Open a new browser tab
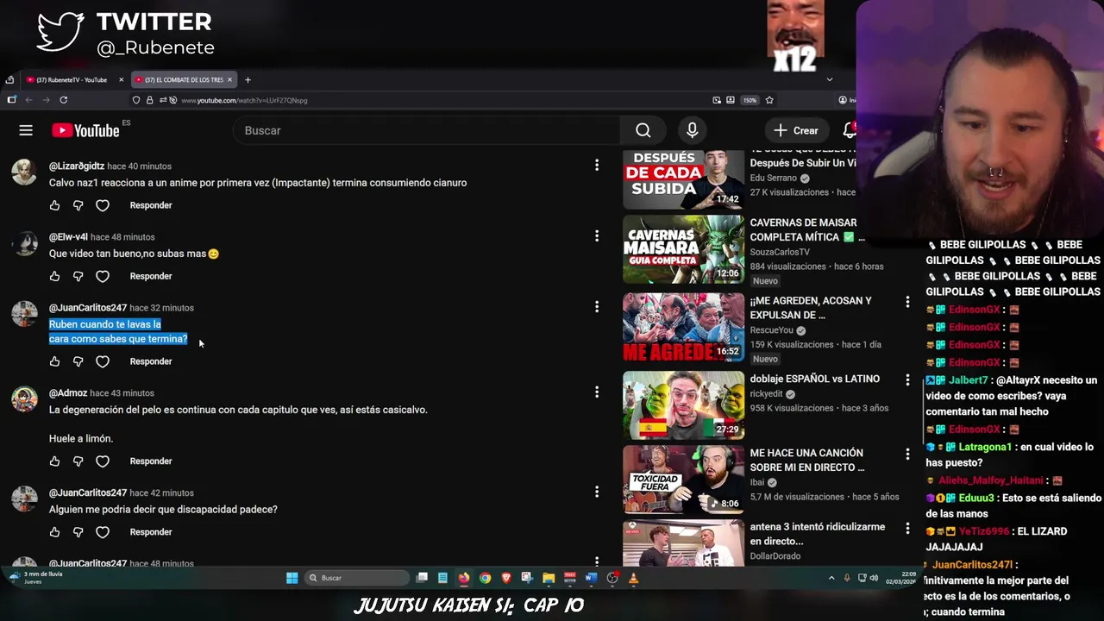 coord(248,79)
